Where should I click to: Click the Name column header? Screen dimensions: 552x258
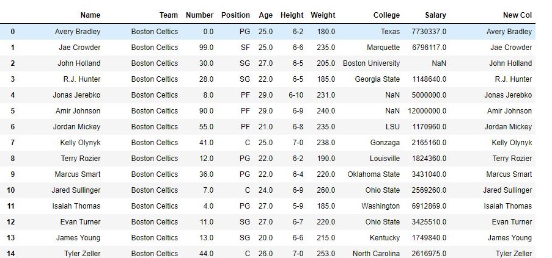90,15
